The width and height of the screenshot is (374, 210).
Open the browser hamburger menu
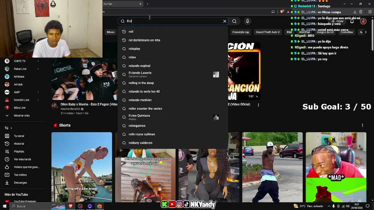click(370, 12)
